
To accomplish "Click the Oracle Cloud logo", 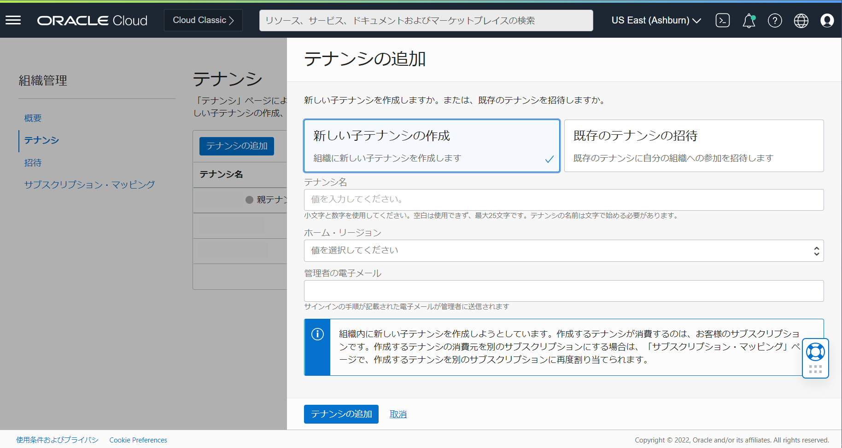I will 92,21.
